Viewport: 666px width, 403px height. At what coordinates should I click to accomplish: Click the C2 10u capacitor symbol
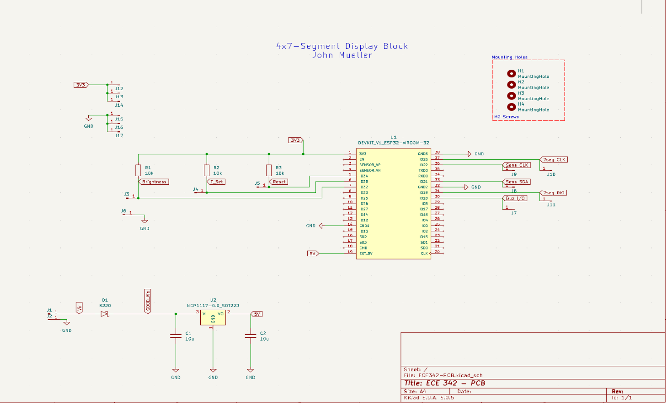coord(251,336)
